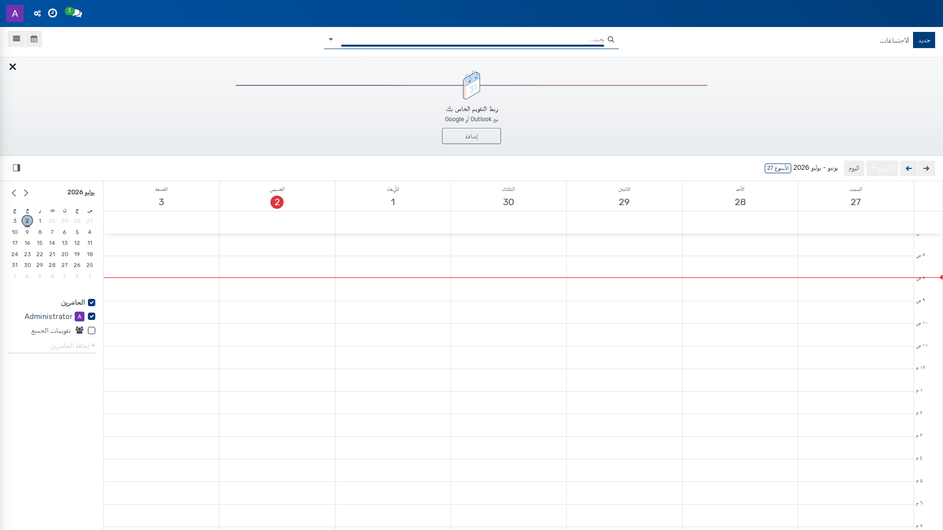Image resolution: width=943 pixels, height=530 pixels.
Task: Go to next week arrow
Action: (909, 168)
